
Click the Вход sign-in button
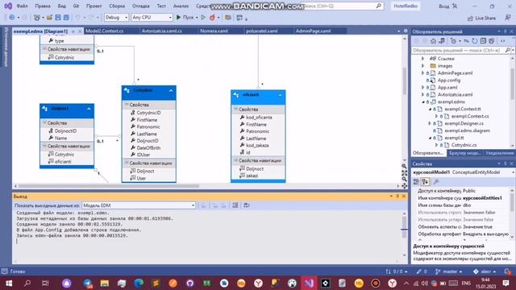click(x=448, y=6)
